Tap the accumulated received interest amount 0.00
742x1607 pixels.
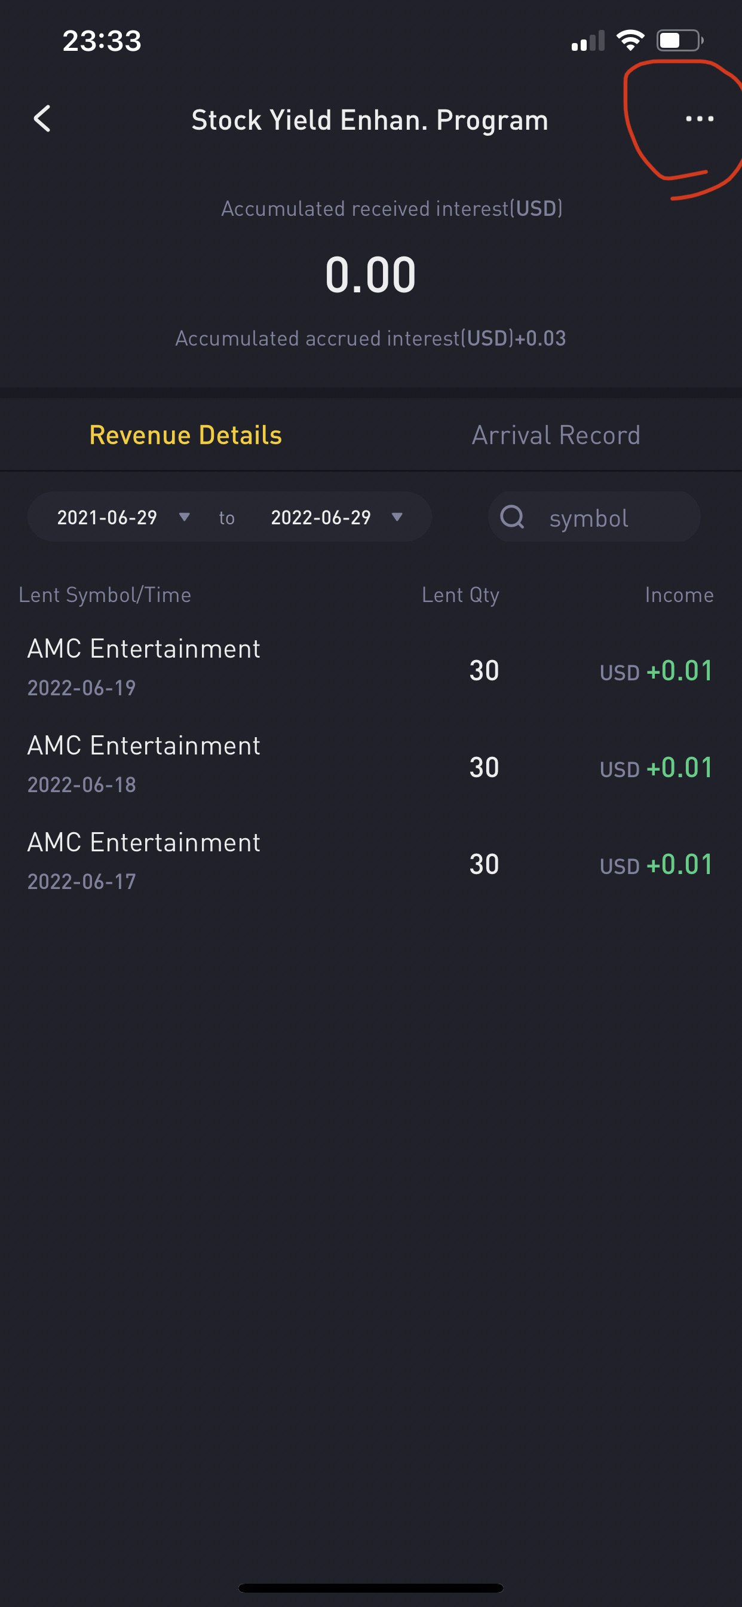[x=370, y=274]
